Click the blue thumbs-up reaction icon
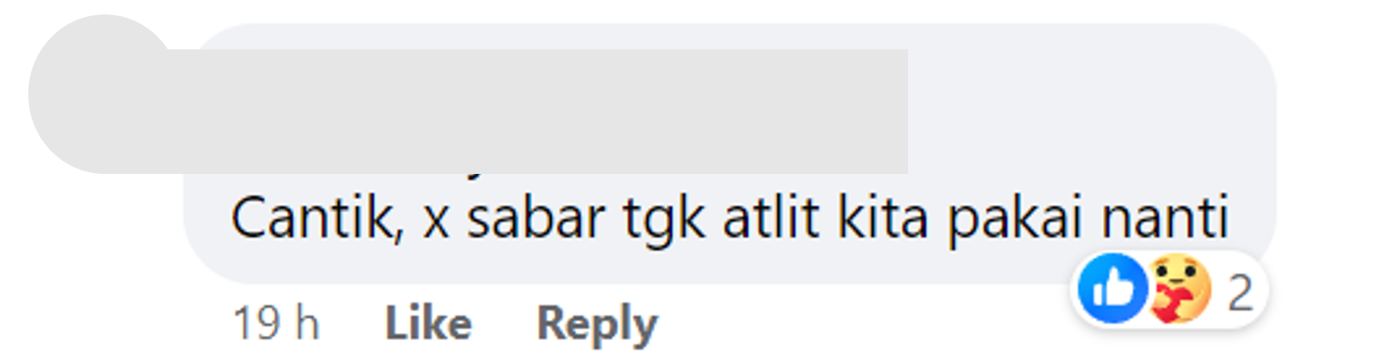The height and width of the screenshot is (360, 1392). coord(1113,289)
